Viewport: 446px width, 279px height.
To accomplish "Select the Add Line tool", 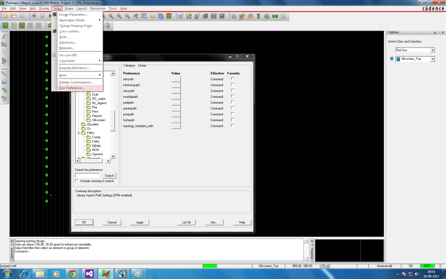I will click(x=4, y=73).
